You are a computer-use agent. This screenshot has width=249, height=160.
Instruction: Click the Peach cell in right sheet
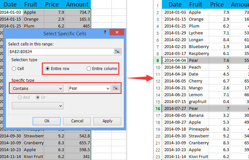click(198, 67)
